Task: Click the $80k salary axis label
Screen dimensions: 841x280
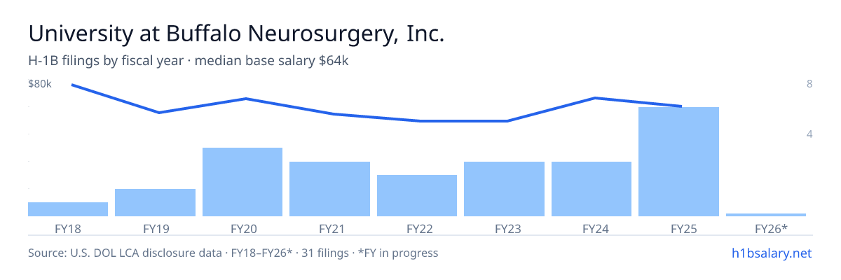Action: coord(40,84)
